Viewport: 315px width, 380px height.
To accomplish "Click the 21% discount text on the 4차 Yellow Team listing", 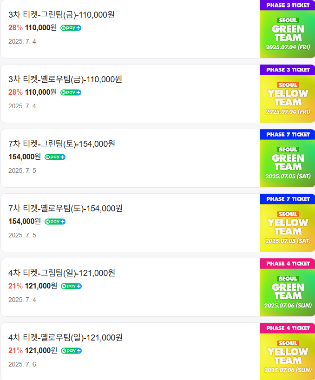I will 15,351.
